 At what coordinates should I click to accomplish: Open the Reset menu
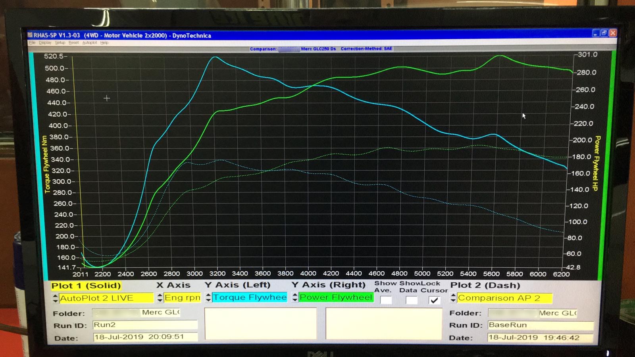coord(74,42)
